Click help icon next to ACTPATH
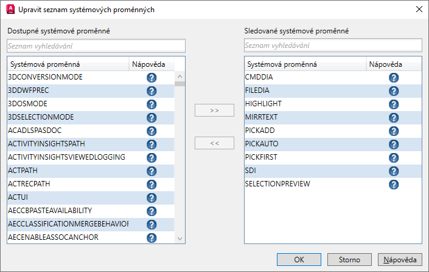The width and height of the screenshot is (429, 272). [152, 171]
